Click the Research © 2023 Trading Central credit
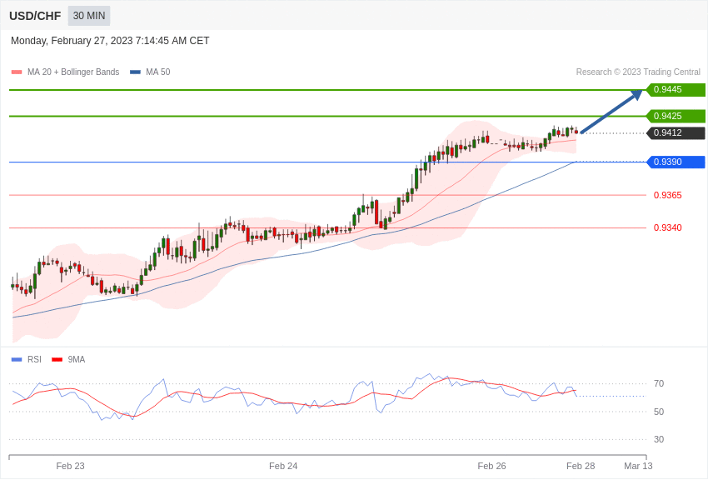This screenshot has height=480, width=708. [x=638, y=72]
